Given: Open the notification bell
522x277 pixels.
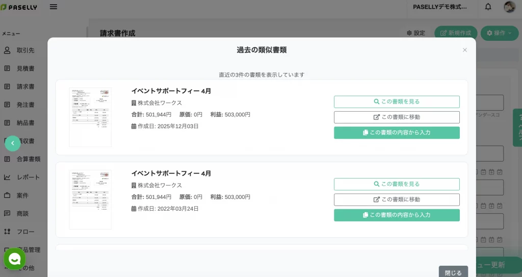Looking at the screenshot, I should pyautogui.click(x=488, y=7).
